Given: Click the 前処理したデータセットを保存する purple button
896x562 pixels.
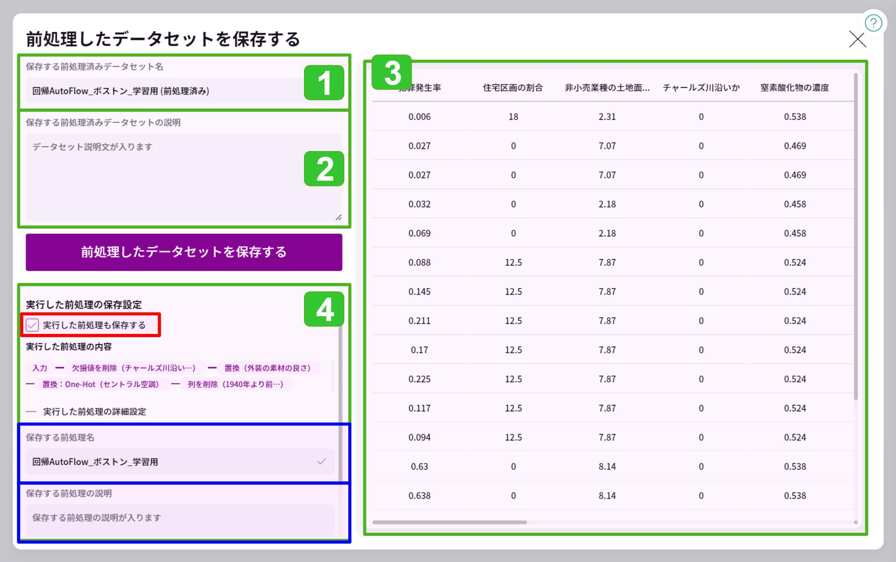Looking at the screenshot, I should click(184, 252).
